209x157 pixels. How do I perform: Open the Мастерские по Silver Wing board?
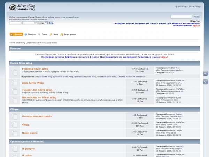pyautogui.click(x=39, y=97)
